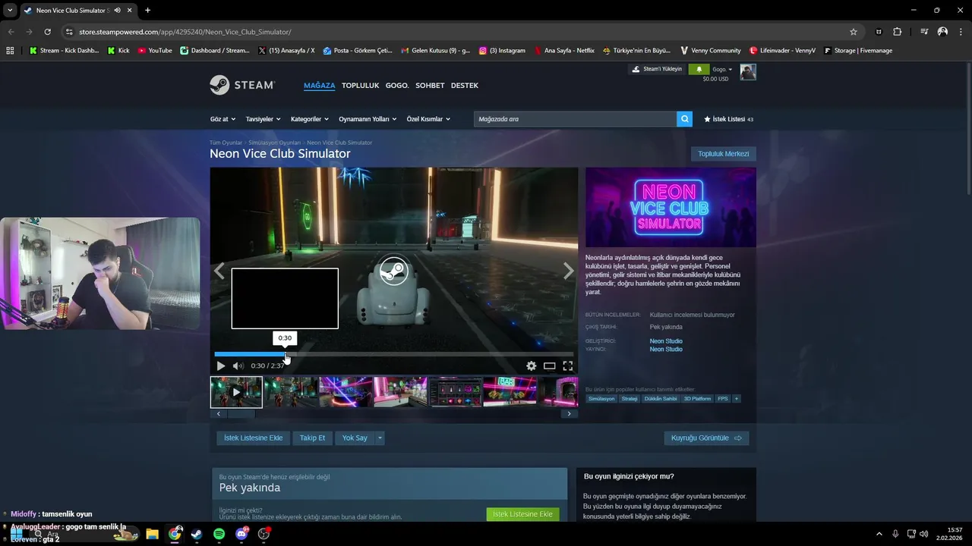
Task: Expand the Tavsiyeler dropdown
Action: point(263,119)
